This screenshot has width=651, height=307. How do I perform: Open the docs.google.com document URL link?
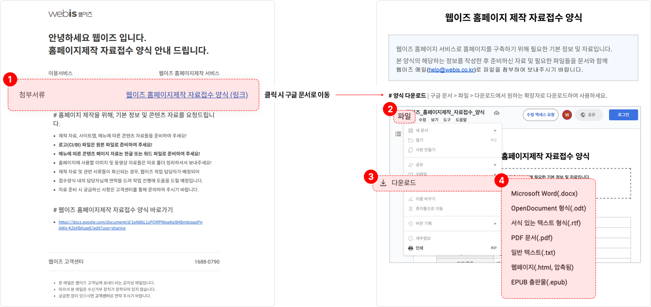130,225
